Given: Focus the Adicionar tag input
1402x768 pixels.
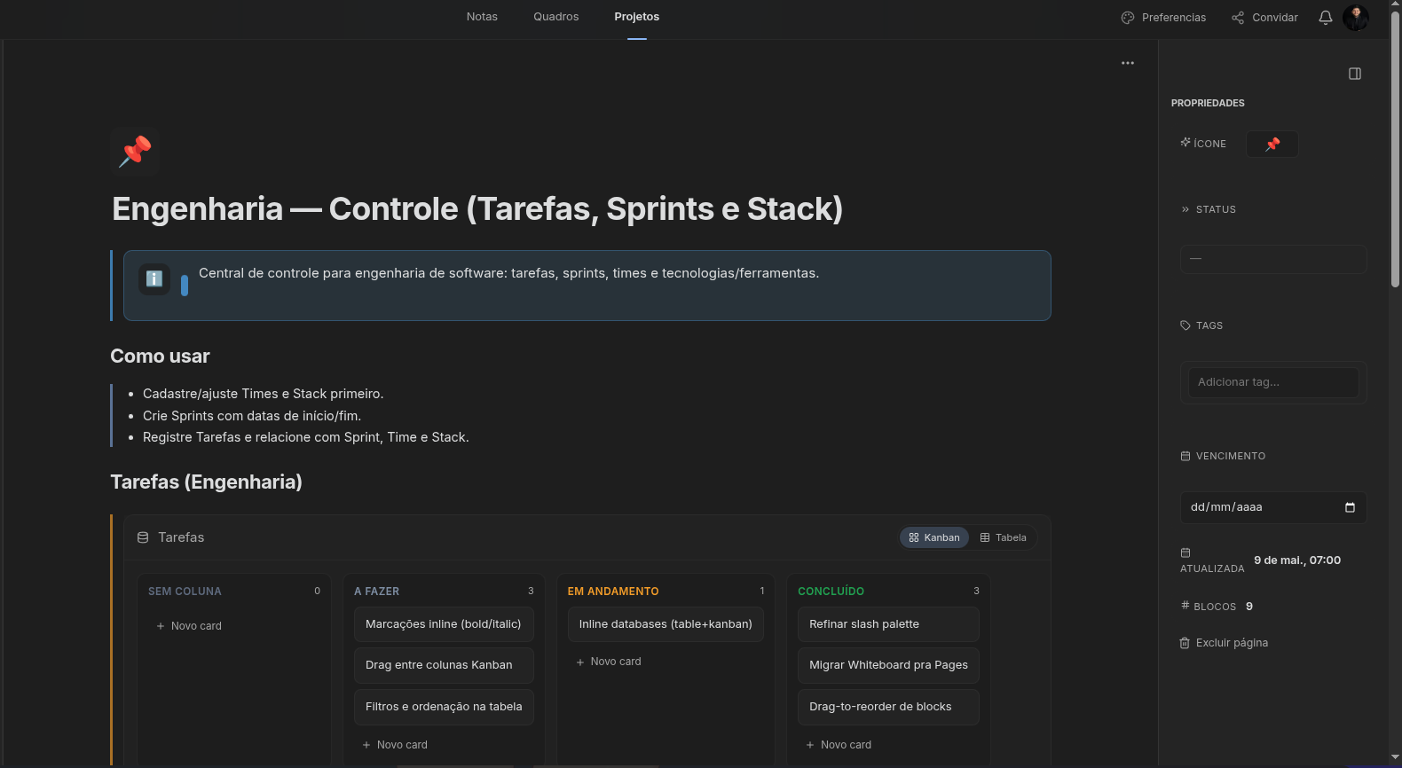Looking at the screenshot, I should 1273,382.
